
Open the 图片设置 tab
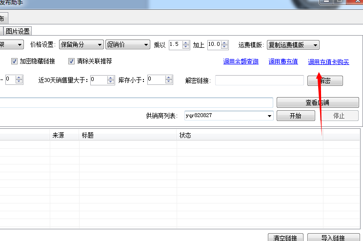[x=18, y=31]
